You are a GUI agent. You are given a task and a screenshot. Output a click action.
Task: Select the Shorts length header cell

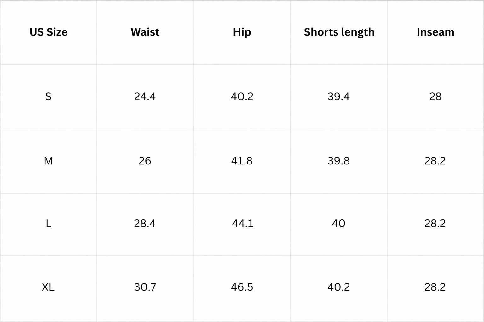pyautogui.click(x=339, y=32)
